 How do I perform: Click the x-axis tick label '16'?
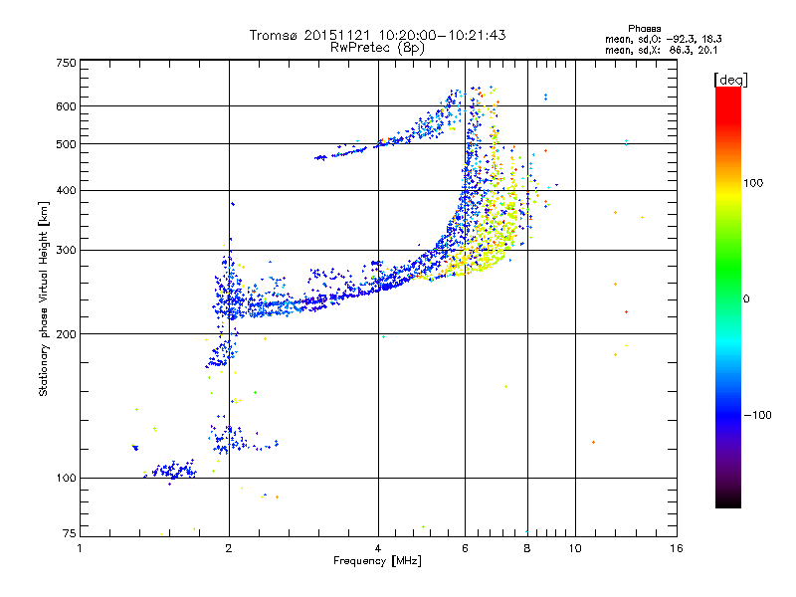pos(677,548)
